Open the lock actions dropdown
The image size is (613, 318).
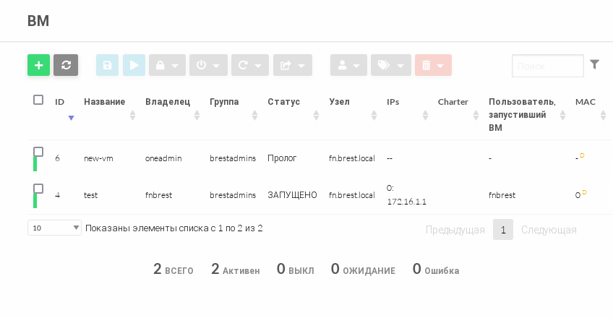point(167,65)
